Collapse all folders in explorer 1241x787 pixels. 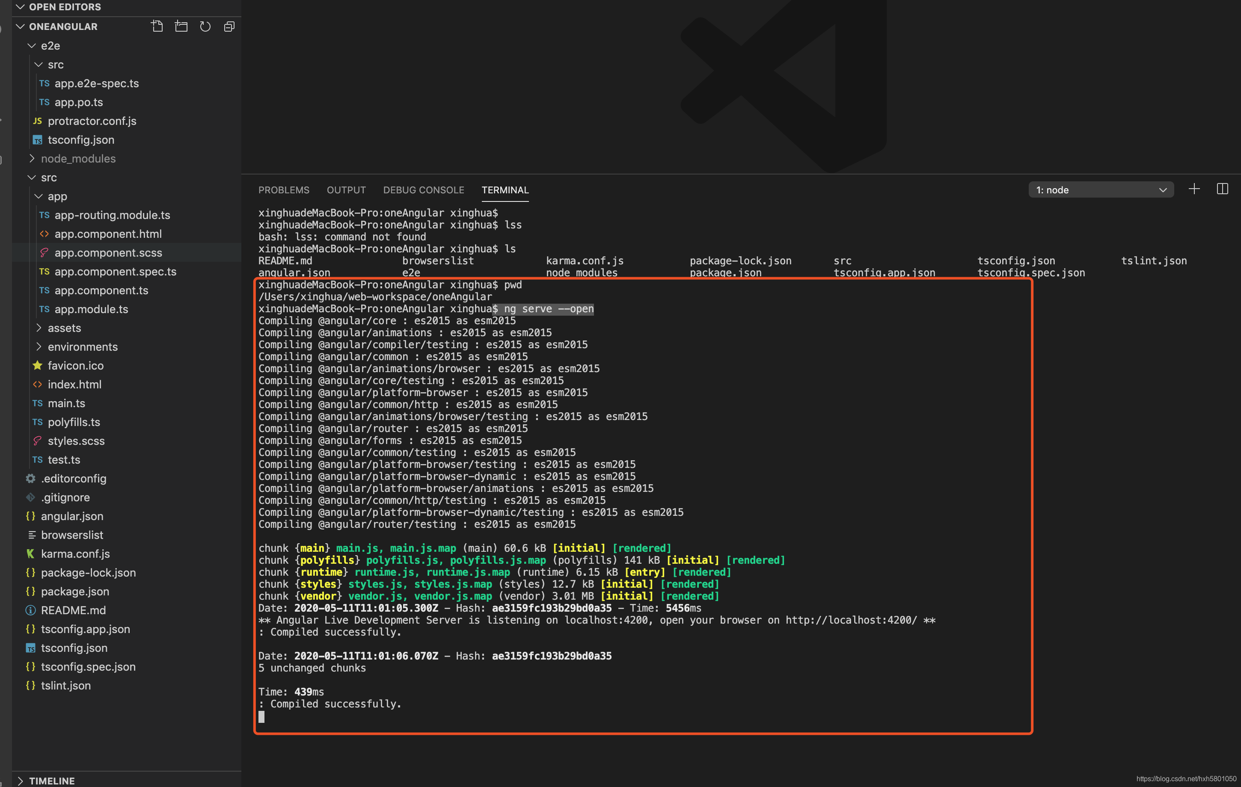click(229, 26)
